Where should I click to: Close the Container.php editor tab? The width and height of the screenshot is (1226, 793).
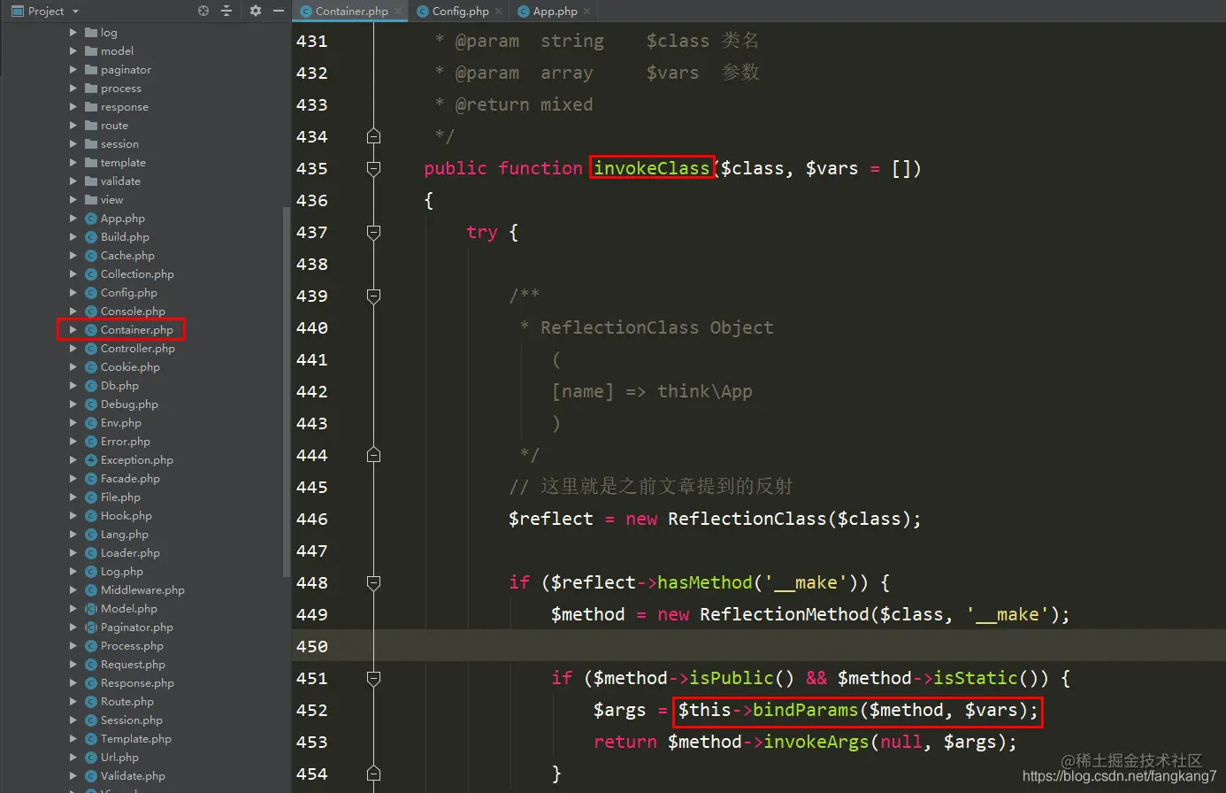click(398, 12)
